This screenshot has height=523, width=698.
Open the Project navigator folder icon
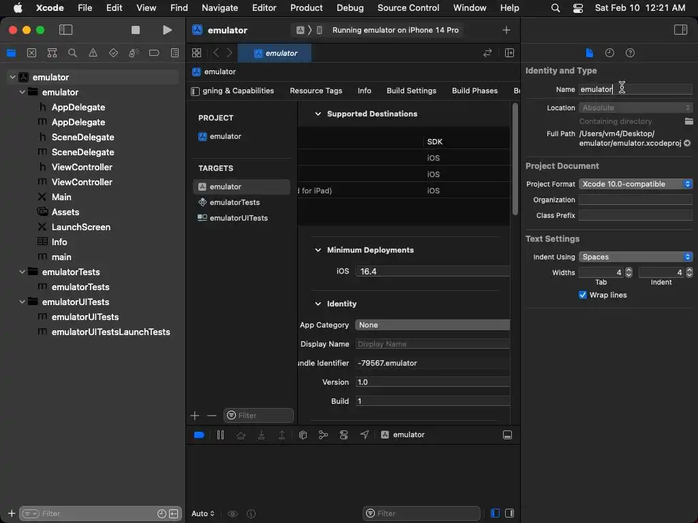click(x=11, y=53)
